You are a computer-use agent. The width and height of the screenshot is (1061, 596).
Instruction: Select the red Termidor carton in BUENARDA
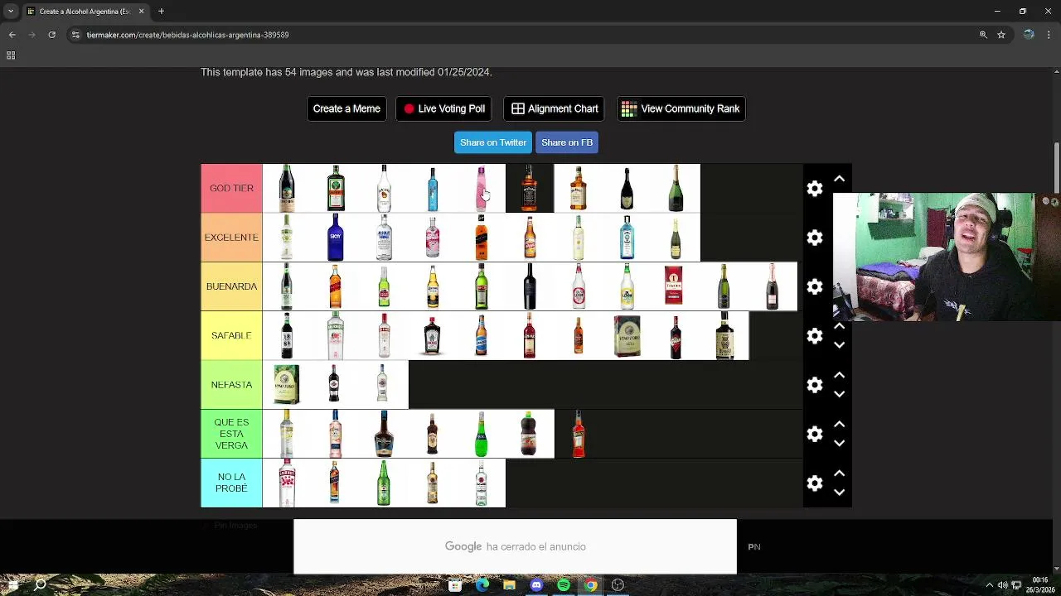click(674, 285)
